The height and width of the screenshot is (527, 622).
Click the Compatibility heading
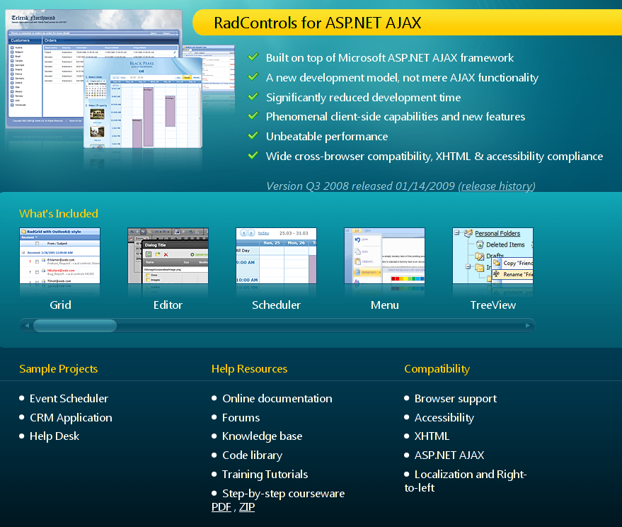click(437, 369)
